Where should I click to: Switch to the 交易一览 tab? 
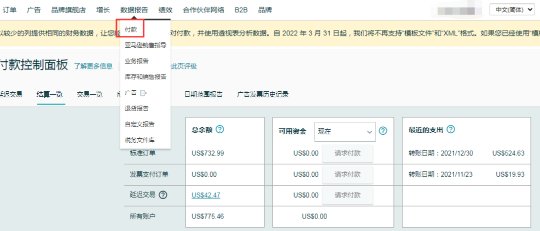pos(89,94)
